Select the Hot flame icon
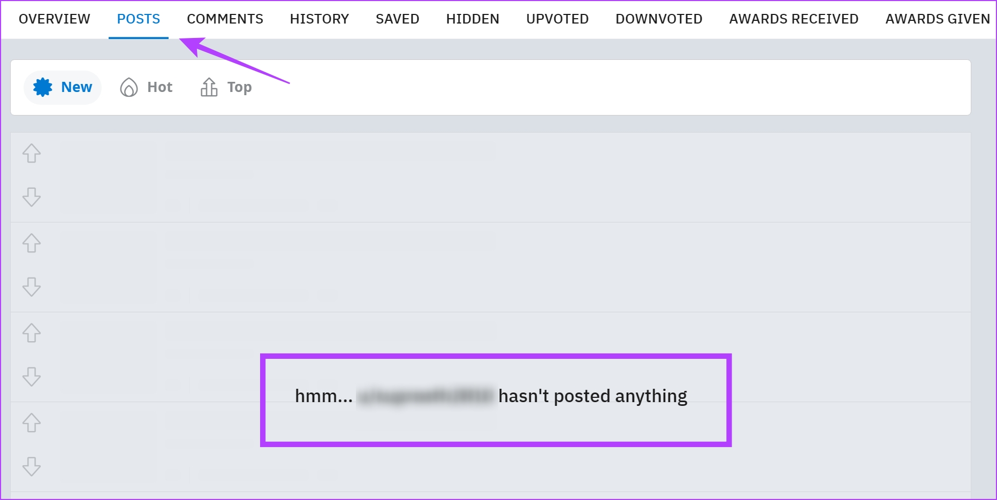The image size is (997, 500). 128,87
